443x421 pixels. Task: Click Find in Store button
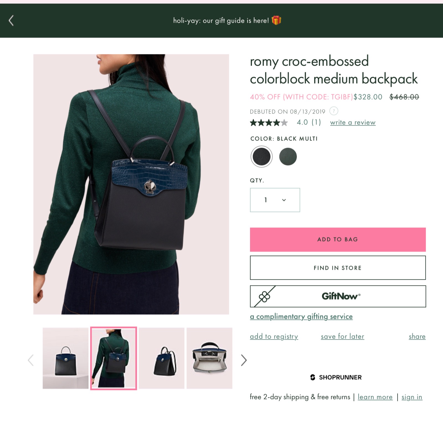click(338, 268)
